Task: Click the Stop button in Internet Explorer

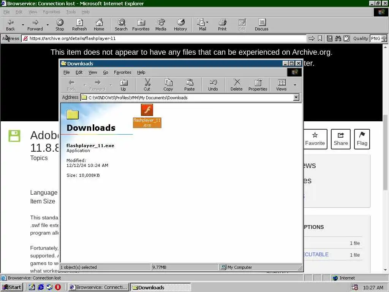Action: [60, 25]
